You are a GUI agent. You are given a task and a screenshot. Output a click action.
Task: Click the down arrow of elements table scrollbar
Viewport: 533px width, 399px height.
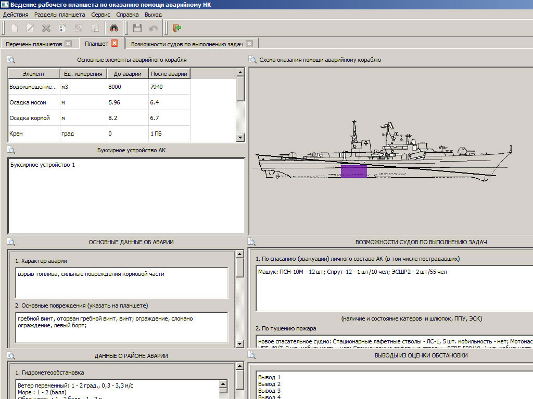[x=240, y=137]
